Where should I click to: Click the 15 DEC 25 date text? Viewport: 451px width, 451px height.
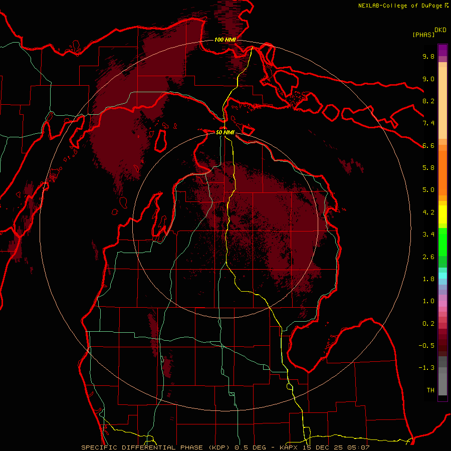[323, 447]
